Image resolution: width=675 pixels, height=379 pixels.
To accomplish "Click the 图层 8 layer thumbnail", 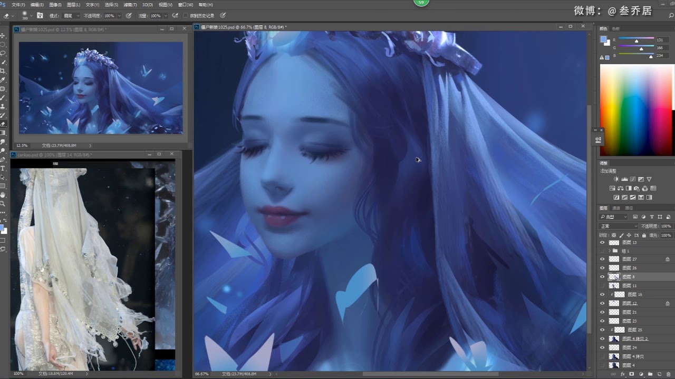I will [x=614, y=277].
